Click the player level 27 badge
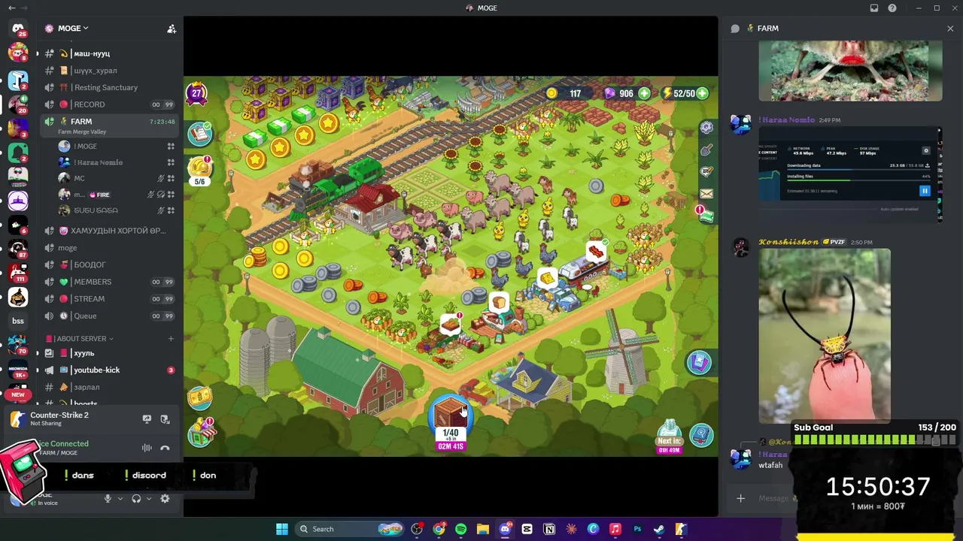 (196, 94)
